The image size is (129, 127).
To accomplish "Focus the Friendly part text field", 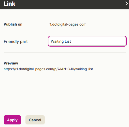I will coord(87,41).
